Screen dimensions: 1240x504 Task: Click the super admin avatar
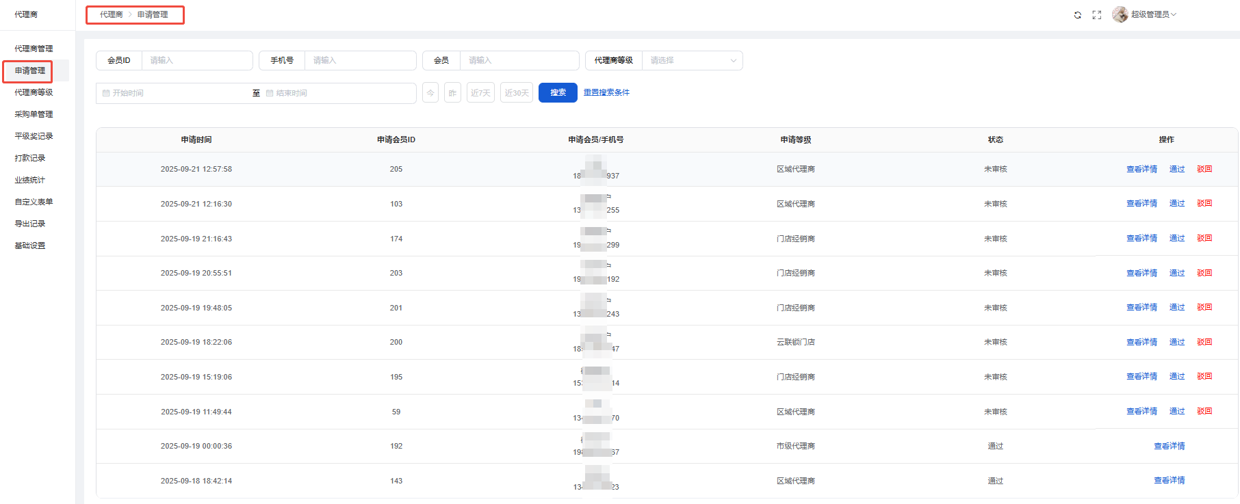click(1120, 14)
